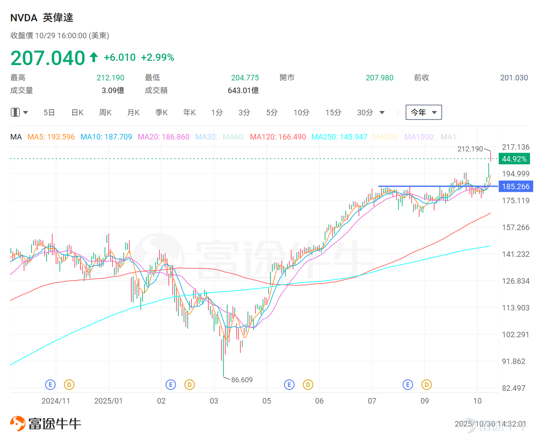Screen dimensions: 537x441
Task: Click the 最高 value 212.190
Action: pyautogui.click(x=111, y=78)
